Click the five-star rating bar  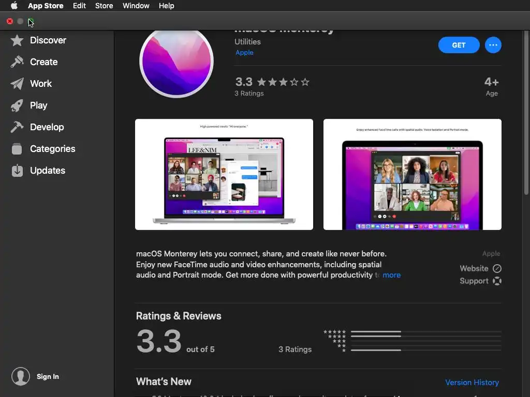426,332
